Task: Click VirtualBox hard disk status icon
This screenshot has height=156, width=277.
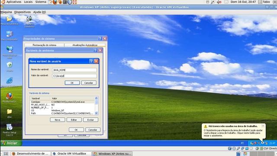Action: (x=230, y=148)
